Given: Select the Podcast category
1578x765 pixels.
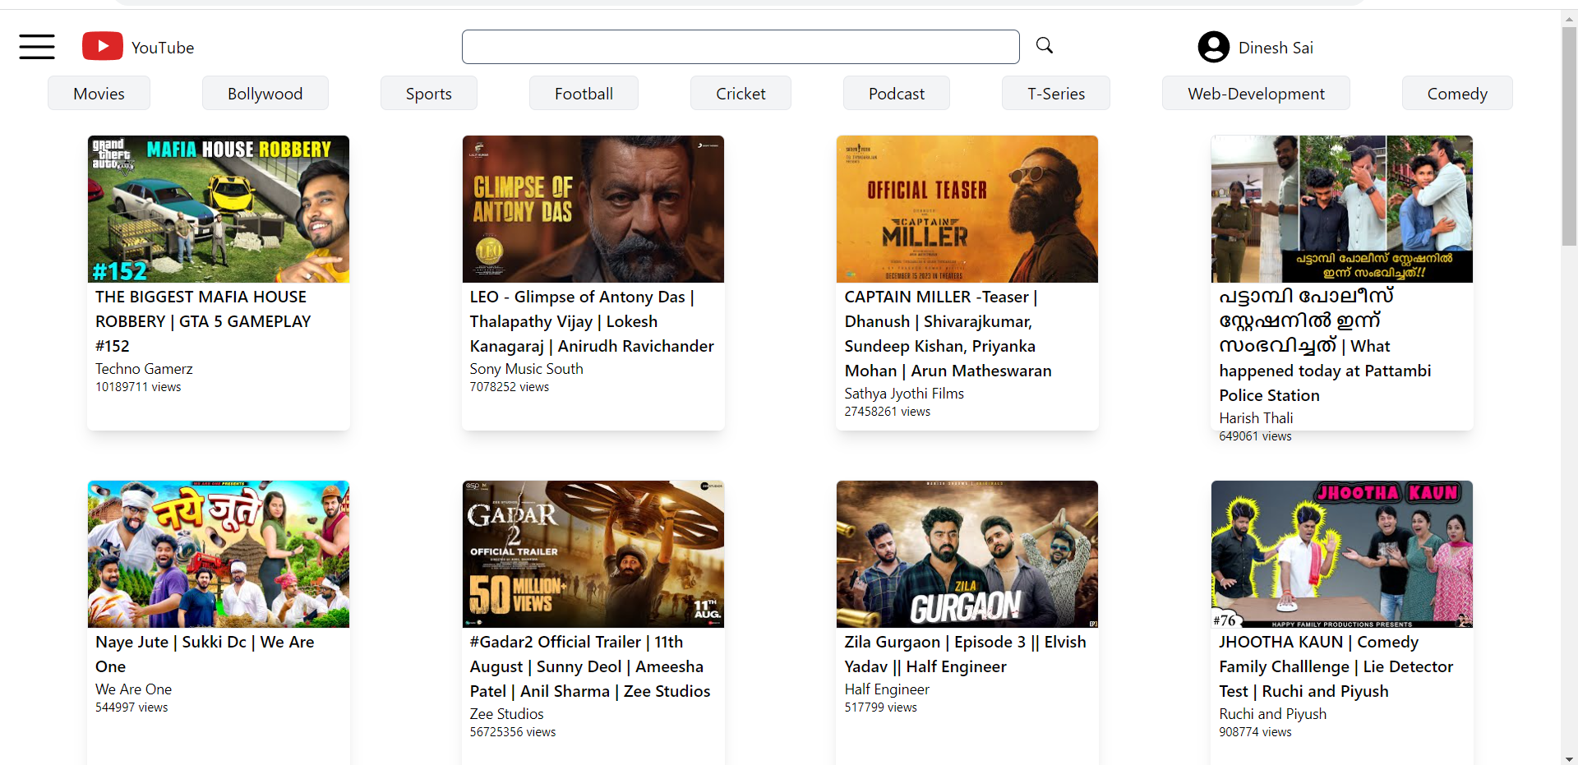Looking at the screenshot, I should pos(896,93).
